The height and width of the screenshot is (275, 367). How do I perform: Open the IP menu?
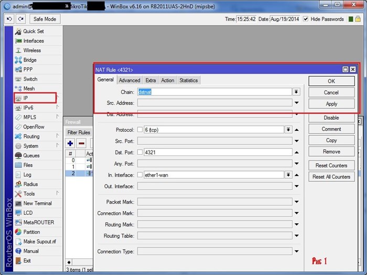(x=35, y=98)
